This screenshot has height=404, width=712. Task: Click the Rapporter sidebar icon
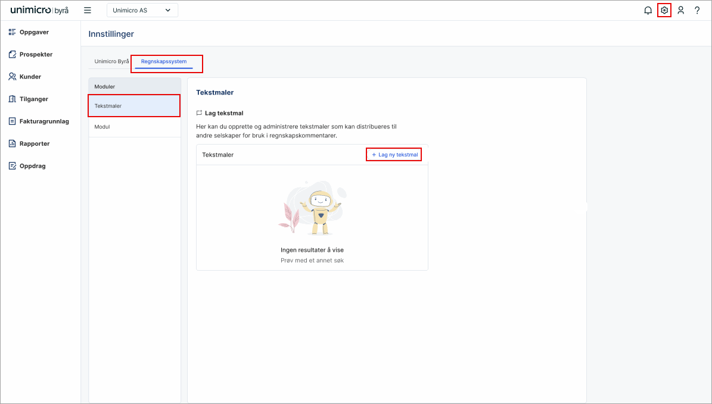click(x=13, y=143)
